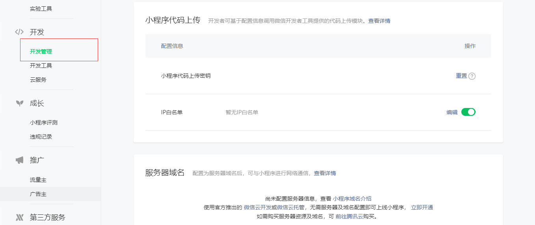Open 违规记录 in the sidebar
The width and height of the screenshot is (535, 225).
click(41, 137)
